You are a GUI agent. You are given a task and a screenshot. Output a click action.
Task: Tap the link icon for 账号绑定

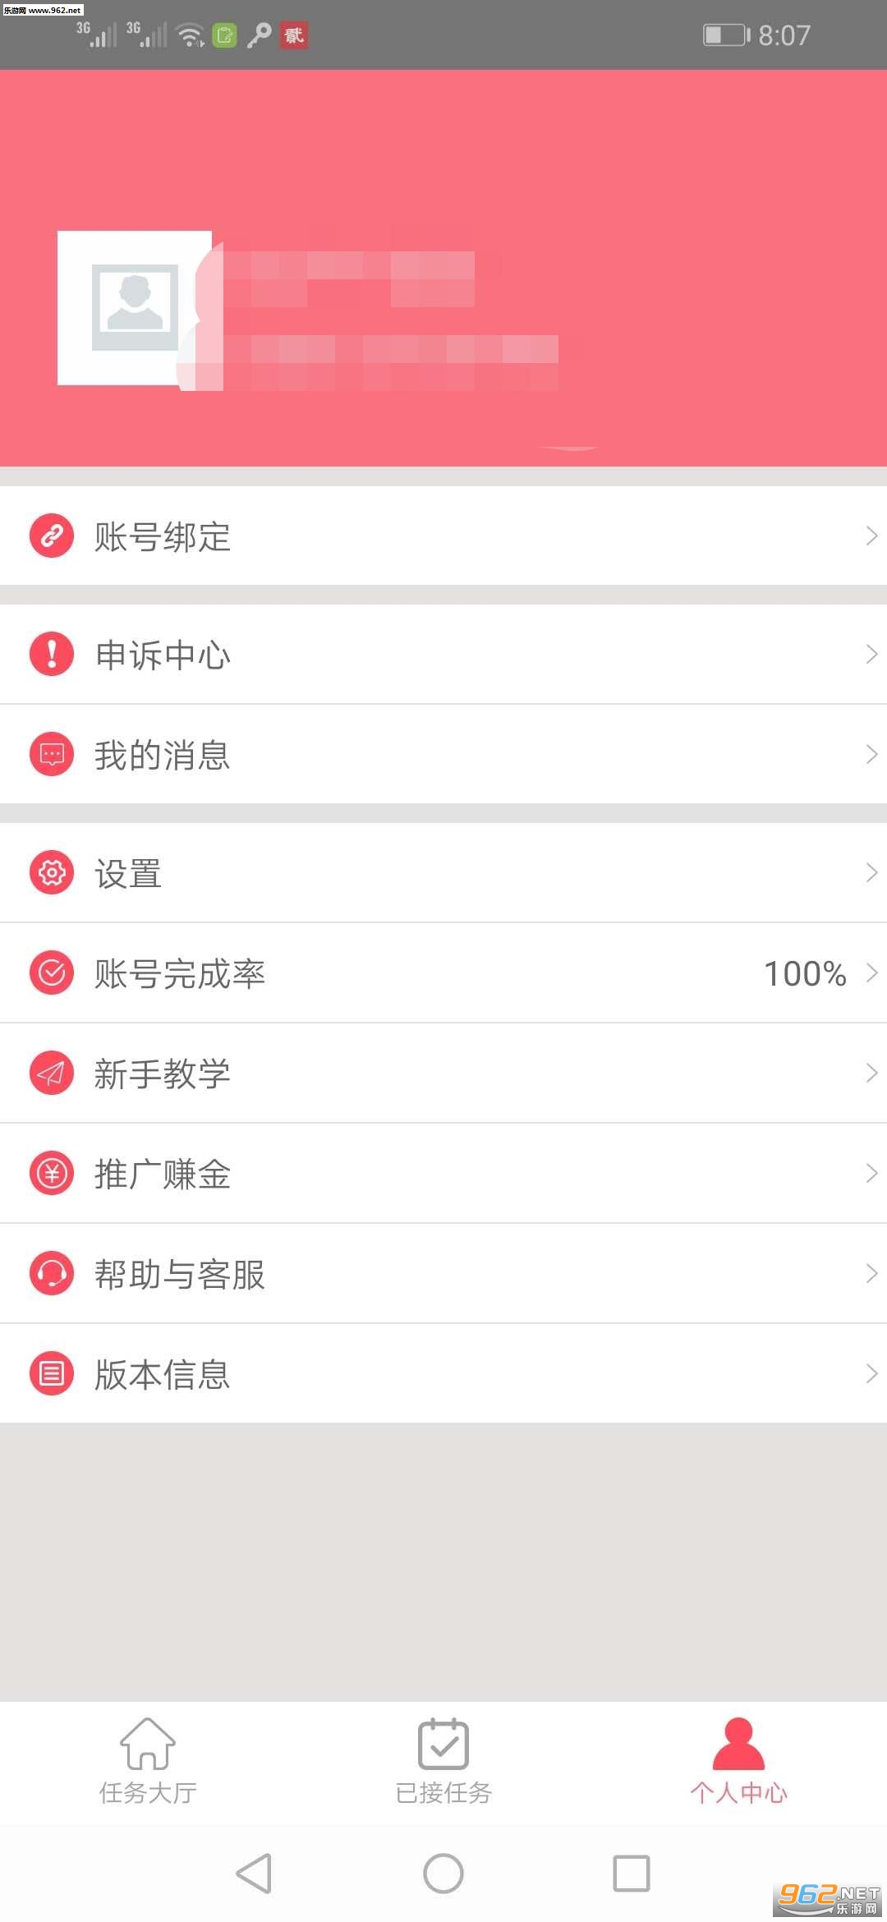pos(52,536)
